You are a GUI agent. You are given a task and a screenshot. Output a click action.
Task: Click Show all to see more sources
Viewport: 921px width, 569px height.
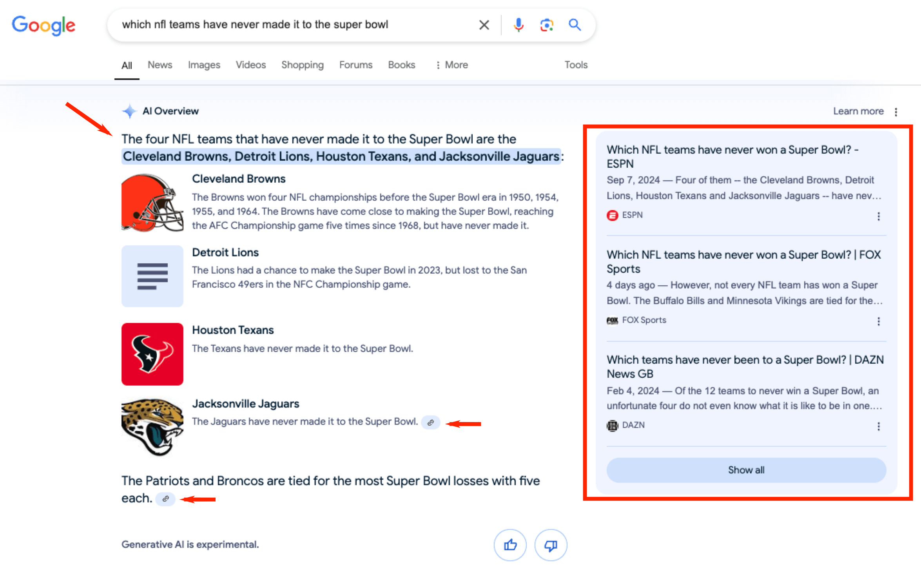[x=745, y=470]
